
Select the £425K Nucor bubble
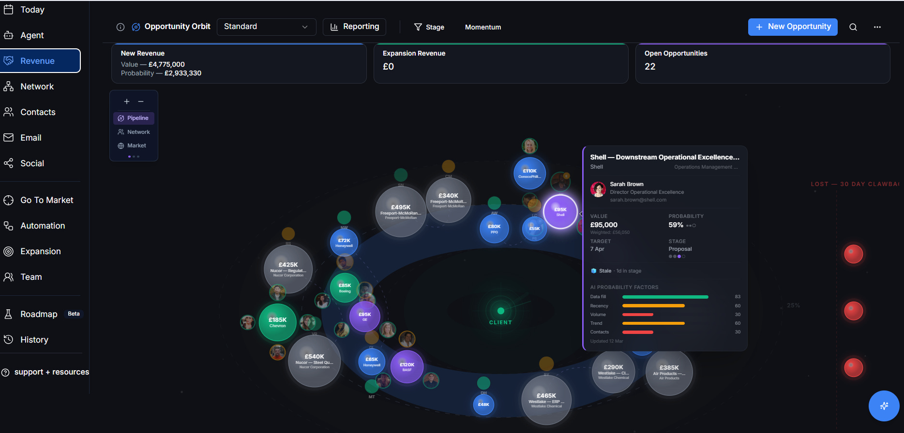(288, 269)
